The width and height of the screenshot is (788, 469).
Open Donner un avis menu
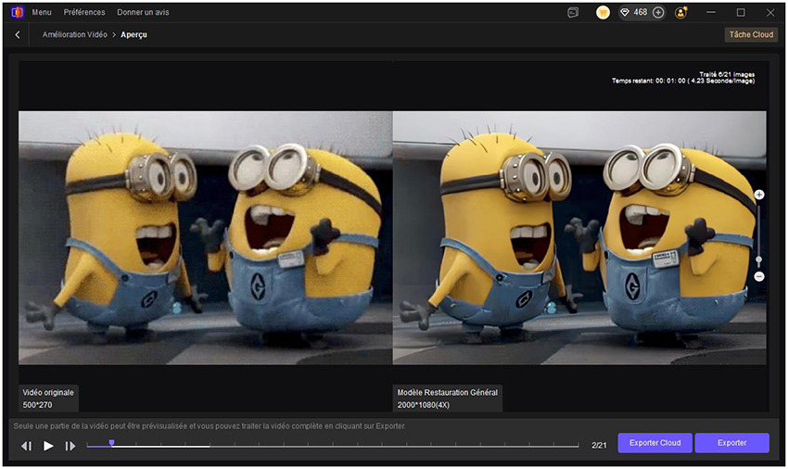point(143,12)
